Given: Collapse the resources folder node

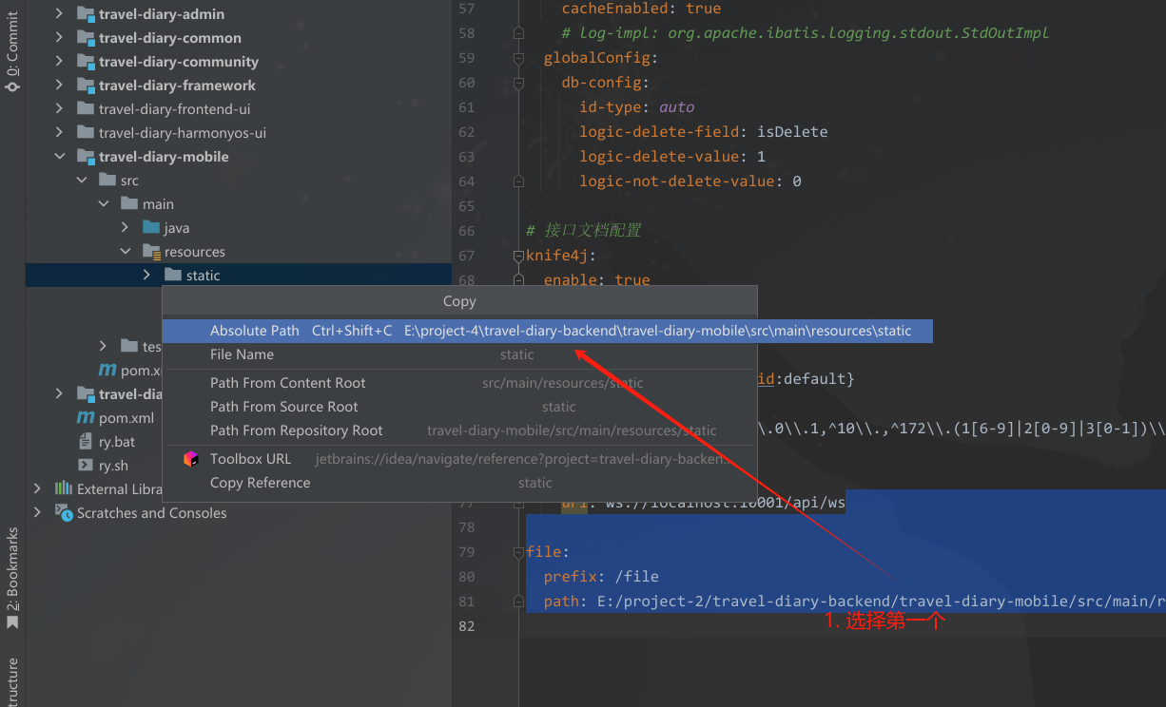Looking at the screenshot, I should point(125,252).
